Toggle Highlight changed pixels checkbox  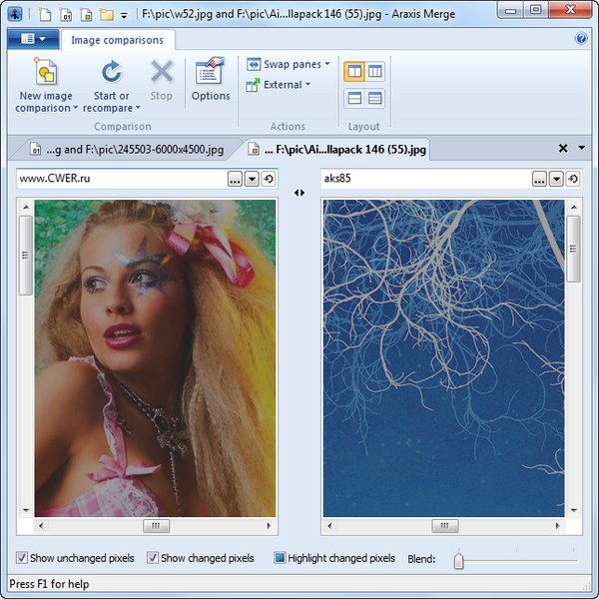click(280, 558)
